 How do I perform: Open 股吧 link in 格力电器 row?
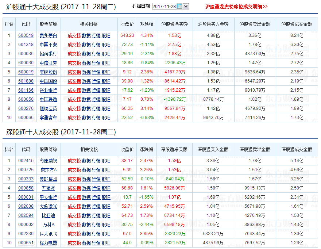pyautogui.click(x=106, y=243)
